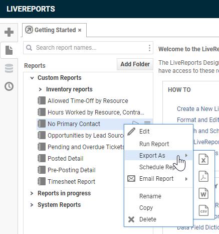The image size is (219, 234).
Task: Expand the System Reports folder
Action: click(32, 205)
